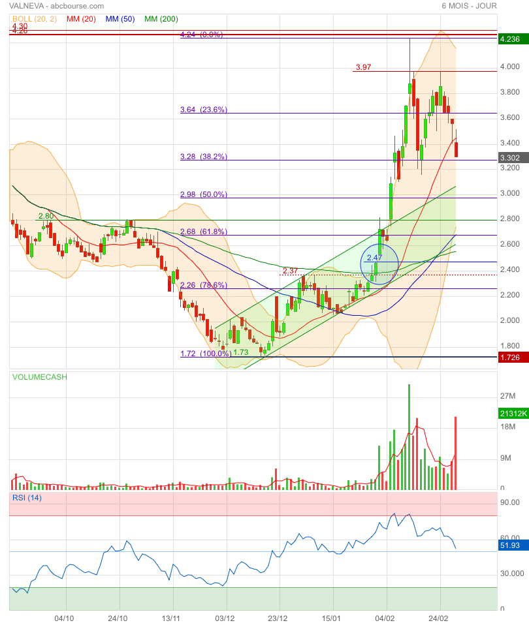
Task: Click the "9M" volume axis label
Action: click(x=506, y=458)
